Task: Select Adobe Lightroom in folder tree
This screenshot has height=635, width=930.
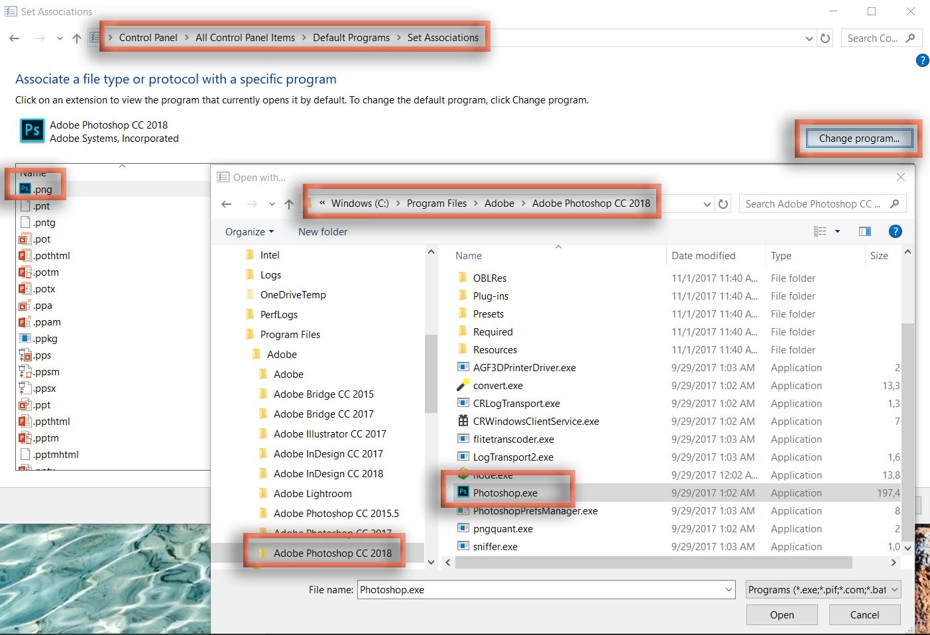Action: tap(312, 493)
